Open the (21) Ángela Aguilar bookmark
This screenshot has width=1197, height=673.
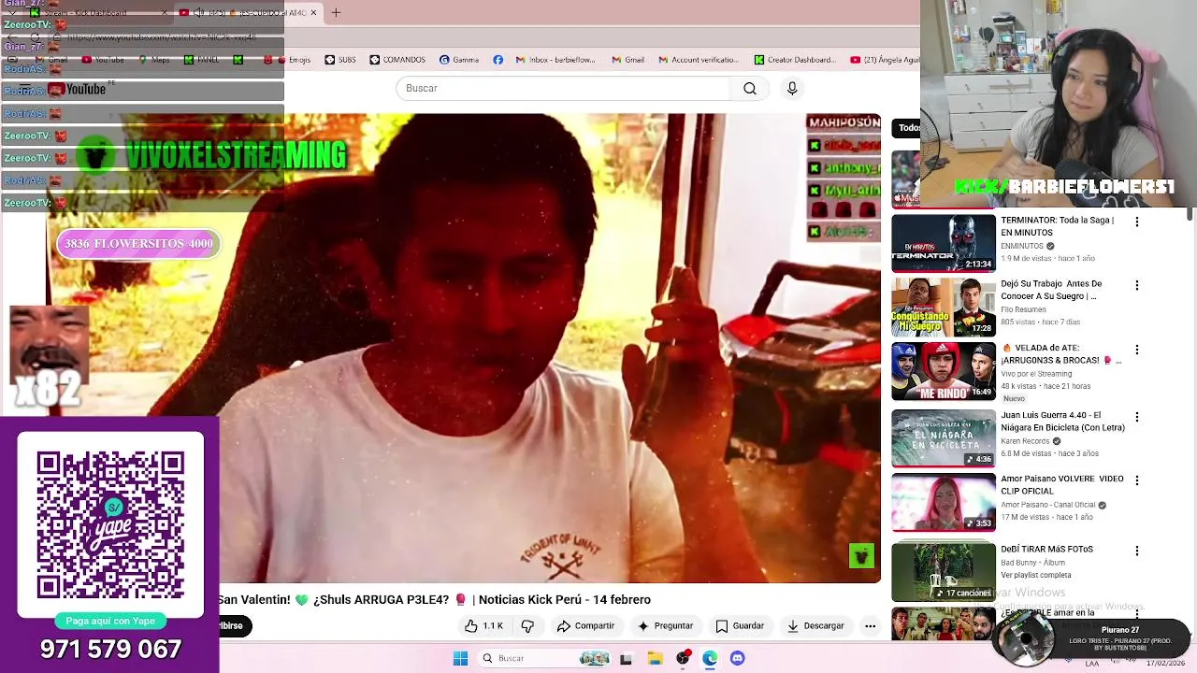click(886, 60)
